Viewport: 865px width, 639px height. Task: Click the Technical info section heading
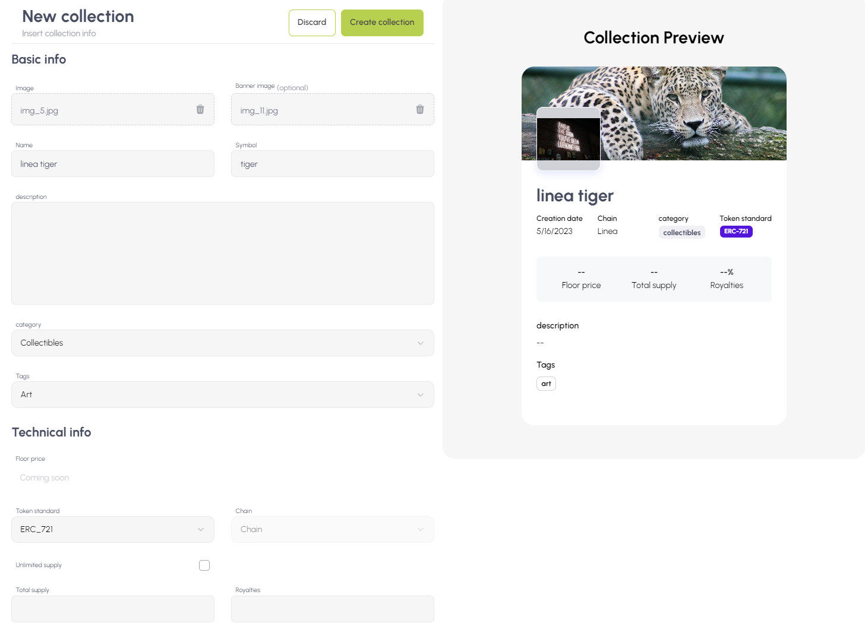click(x=52, y=432)
